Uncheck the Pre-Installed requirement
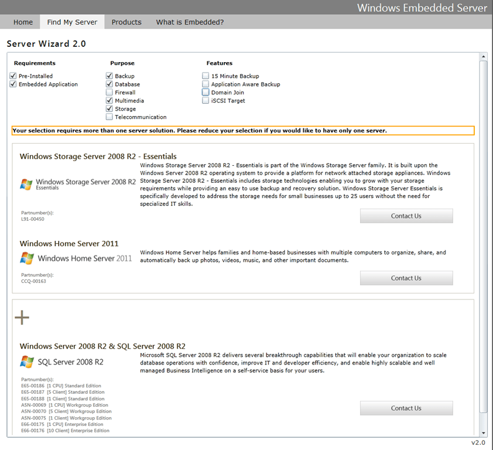493x450 pixels. click(13, 76)
